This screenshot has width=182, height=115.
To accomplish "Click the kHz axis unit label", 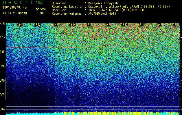I will (3, 23).
